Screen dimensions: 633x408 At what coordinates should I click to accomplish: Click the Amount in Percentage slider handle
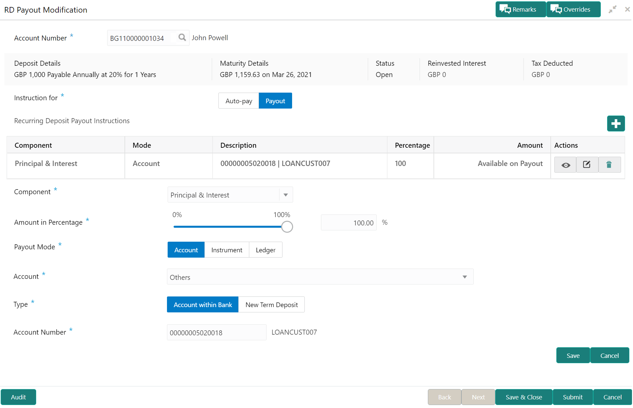coord(287,227)
